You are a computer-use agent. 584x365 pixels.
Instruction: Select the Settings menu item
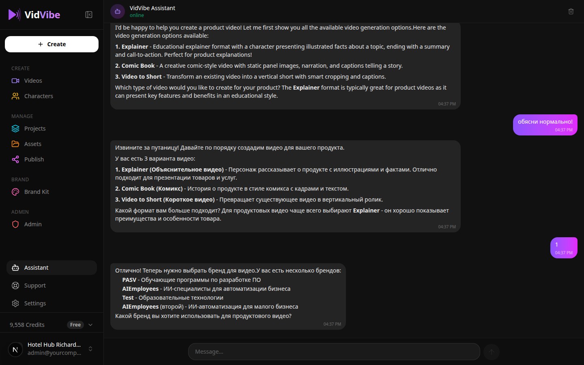(x=35, y=303)
